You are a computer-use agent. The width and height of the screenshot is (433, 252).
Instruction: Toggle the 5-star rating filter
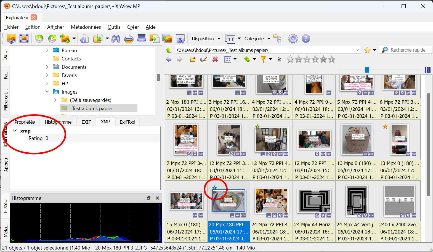coord(332,59)
